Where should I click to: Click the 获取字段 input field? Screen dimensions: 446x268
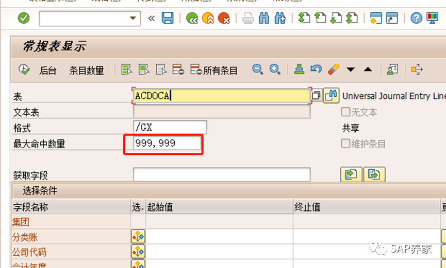222,174
